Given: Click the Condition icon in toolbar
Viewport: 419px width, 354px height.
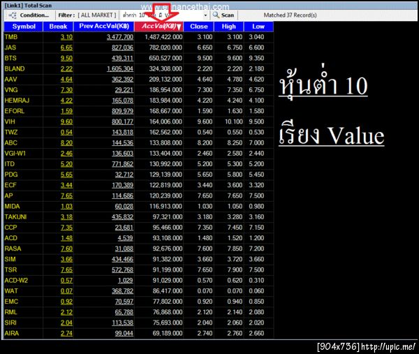Looking at the screenshot, I should 13,15.
